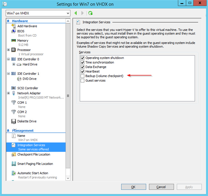Viewport: 208px width, 196px height.
Task: Disable Time synchronization checkbox
Action: (x=83, y=63)
